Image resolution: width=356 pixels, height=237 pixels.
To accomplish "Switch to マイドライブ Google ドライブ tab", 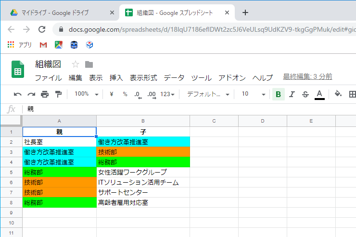I will pos(55,12).
